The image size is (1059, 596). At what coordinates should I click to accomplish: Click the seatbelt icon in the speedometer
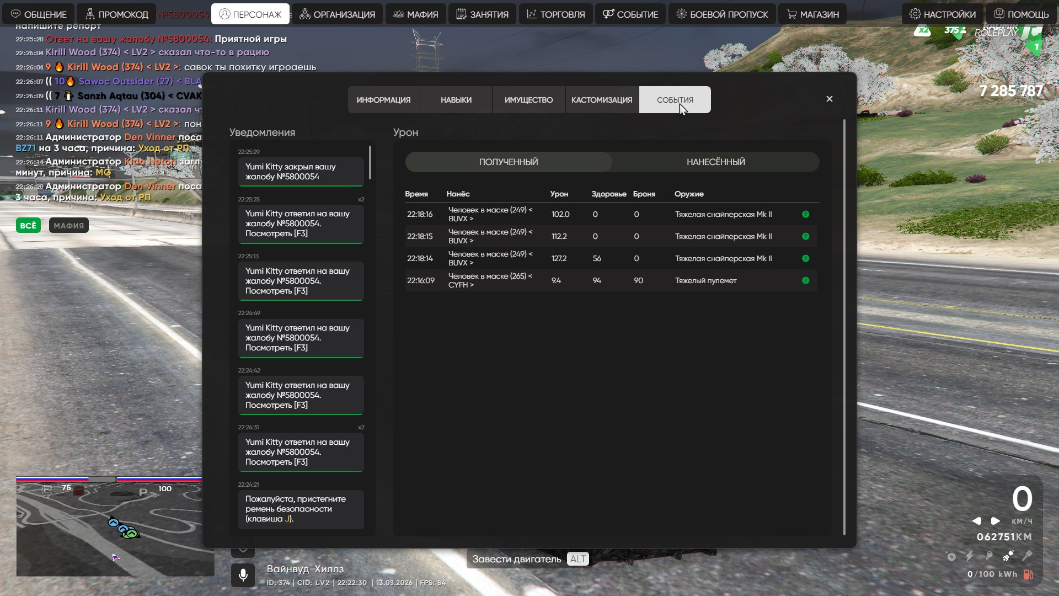tap(1008, 556)
